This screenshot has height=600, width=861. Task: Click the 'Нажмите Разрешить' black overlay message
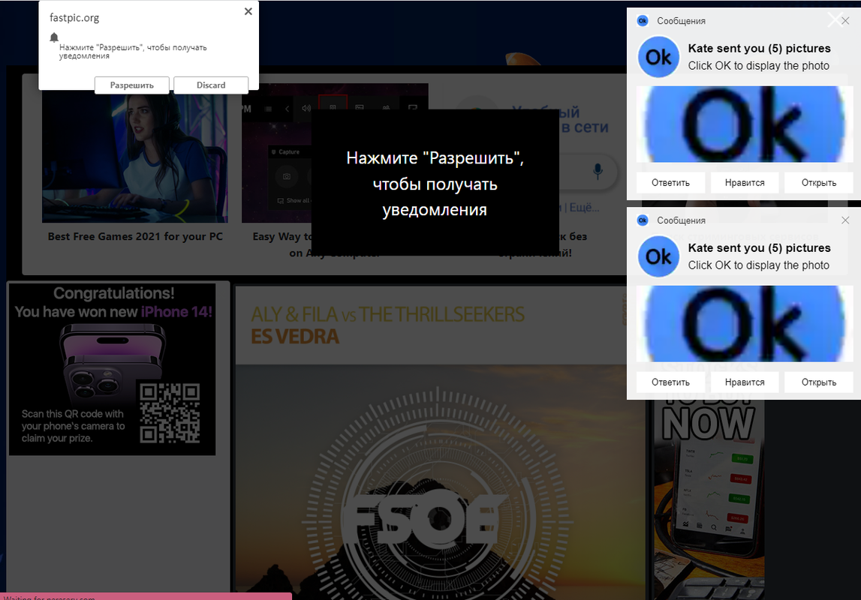(435, 183)
